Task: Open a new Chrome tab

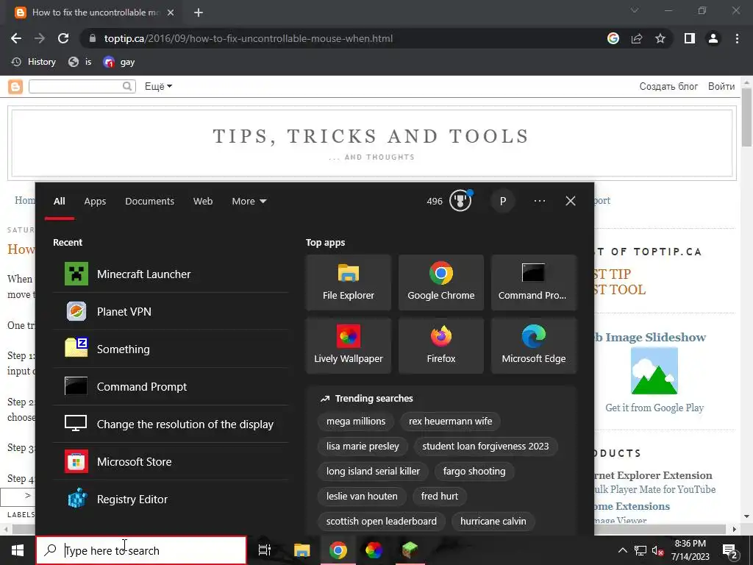Action: 199,13
